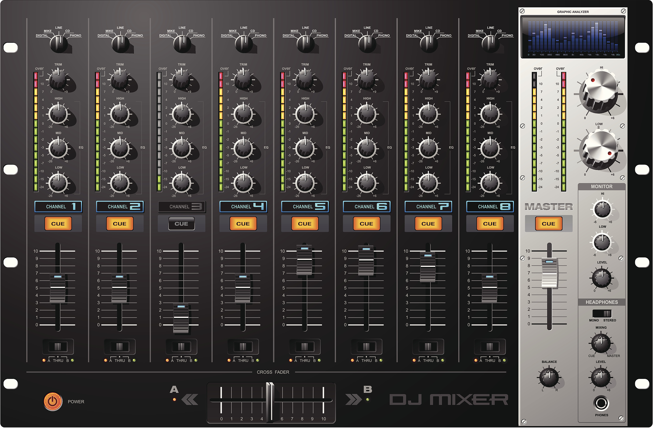Select the CHANNEL 7 label

(428, 207)
